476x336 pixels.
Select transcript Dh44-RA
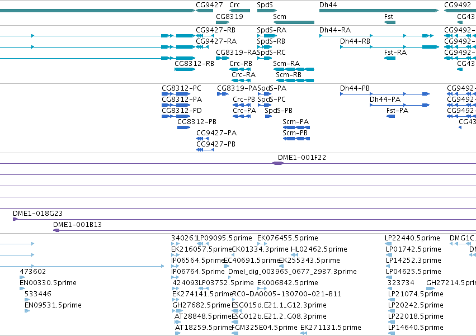tap(376, 36)
